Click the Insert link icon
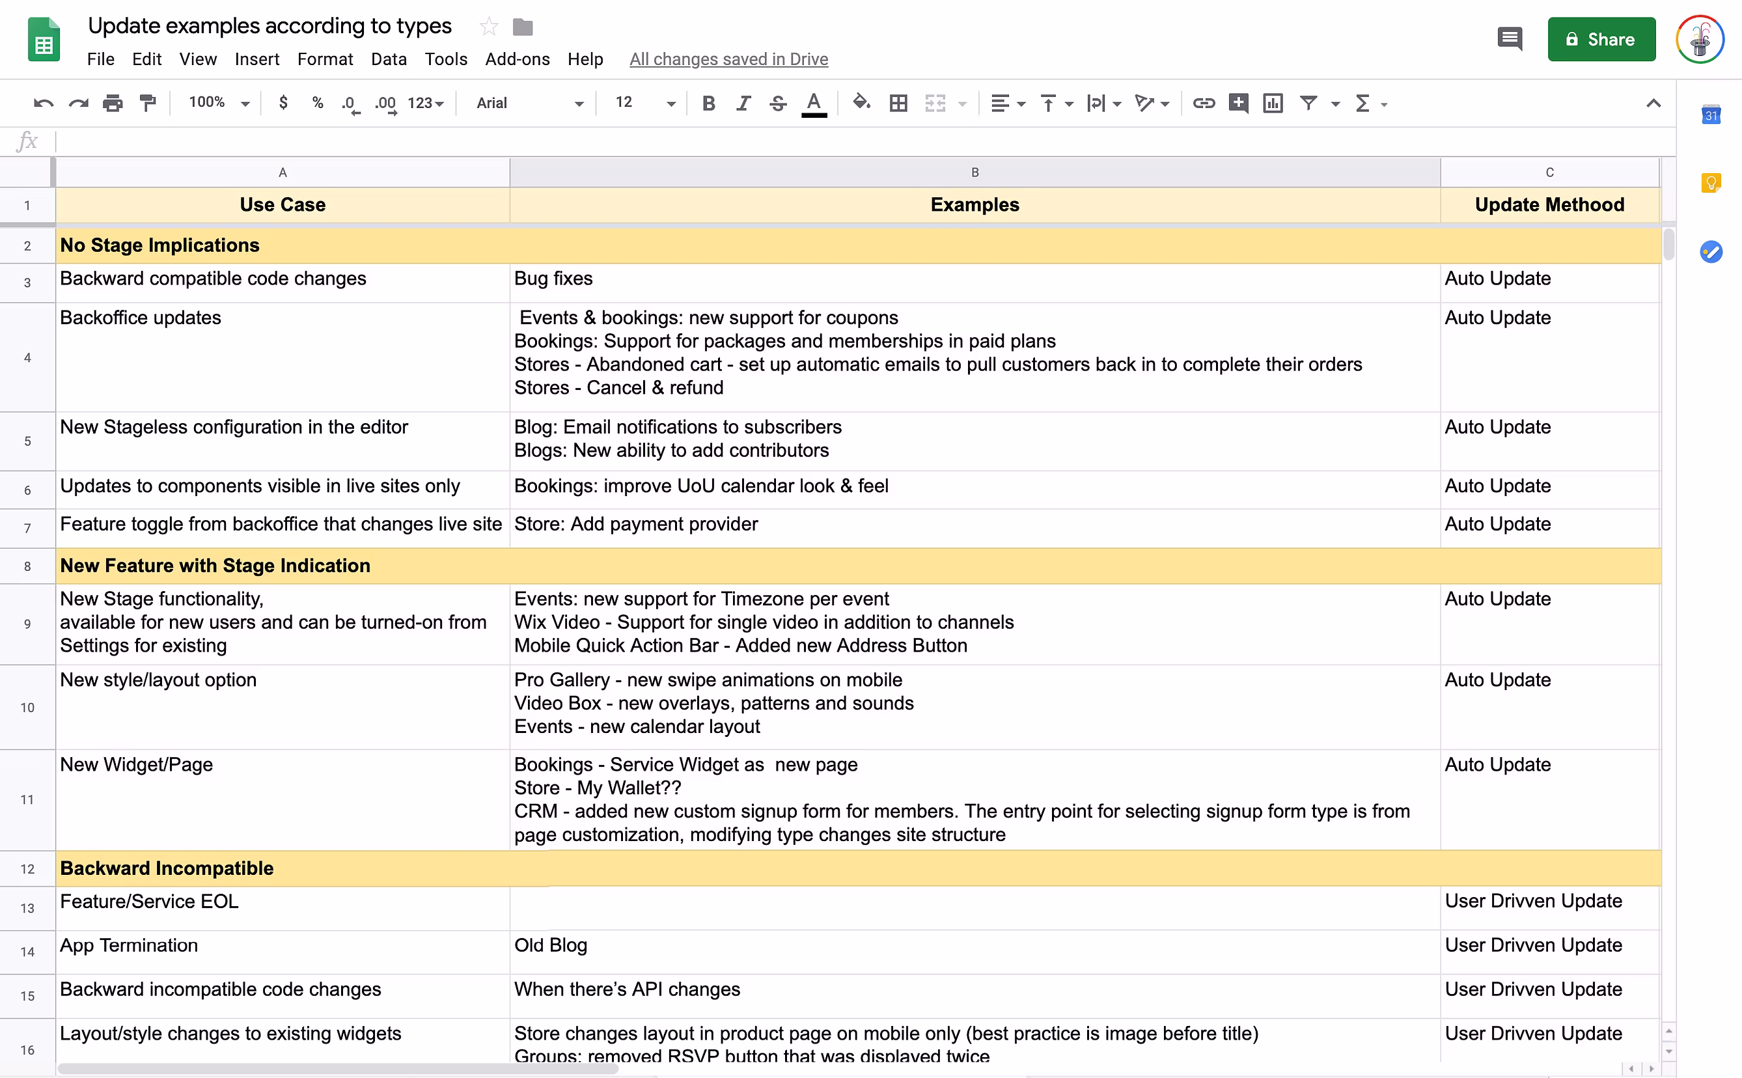 click(x=1204, y=104)
